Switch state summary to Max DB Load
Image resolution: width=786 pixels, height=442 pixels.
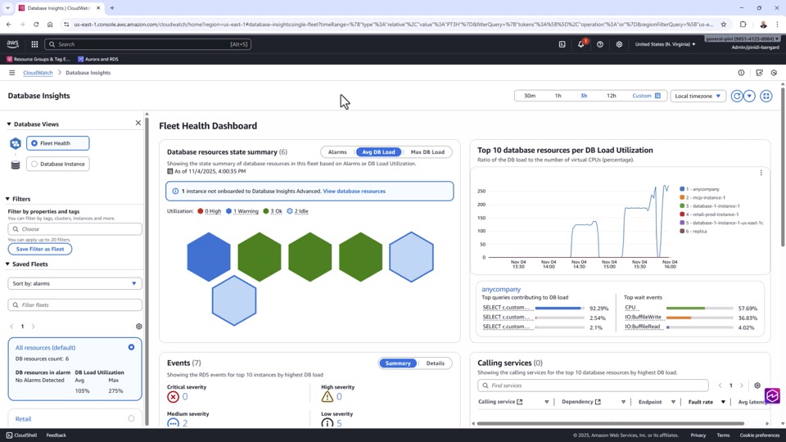[427, 152]
